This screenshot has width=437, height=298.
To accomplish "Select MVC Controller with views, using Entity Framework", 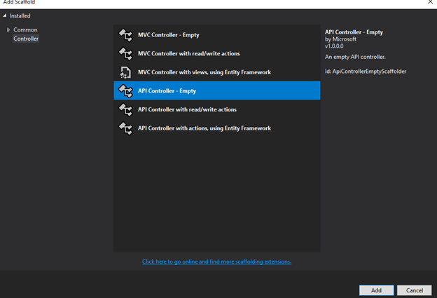I will point(217,72).
